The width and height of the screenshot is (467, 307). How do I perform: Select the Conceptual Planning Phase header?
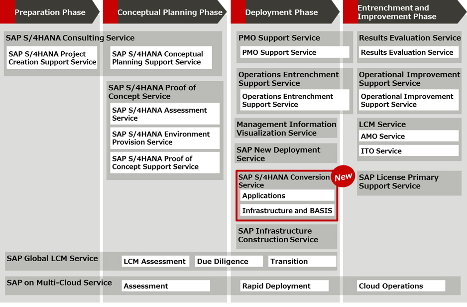[169, 12]
